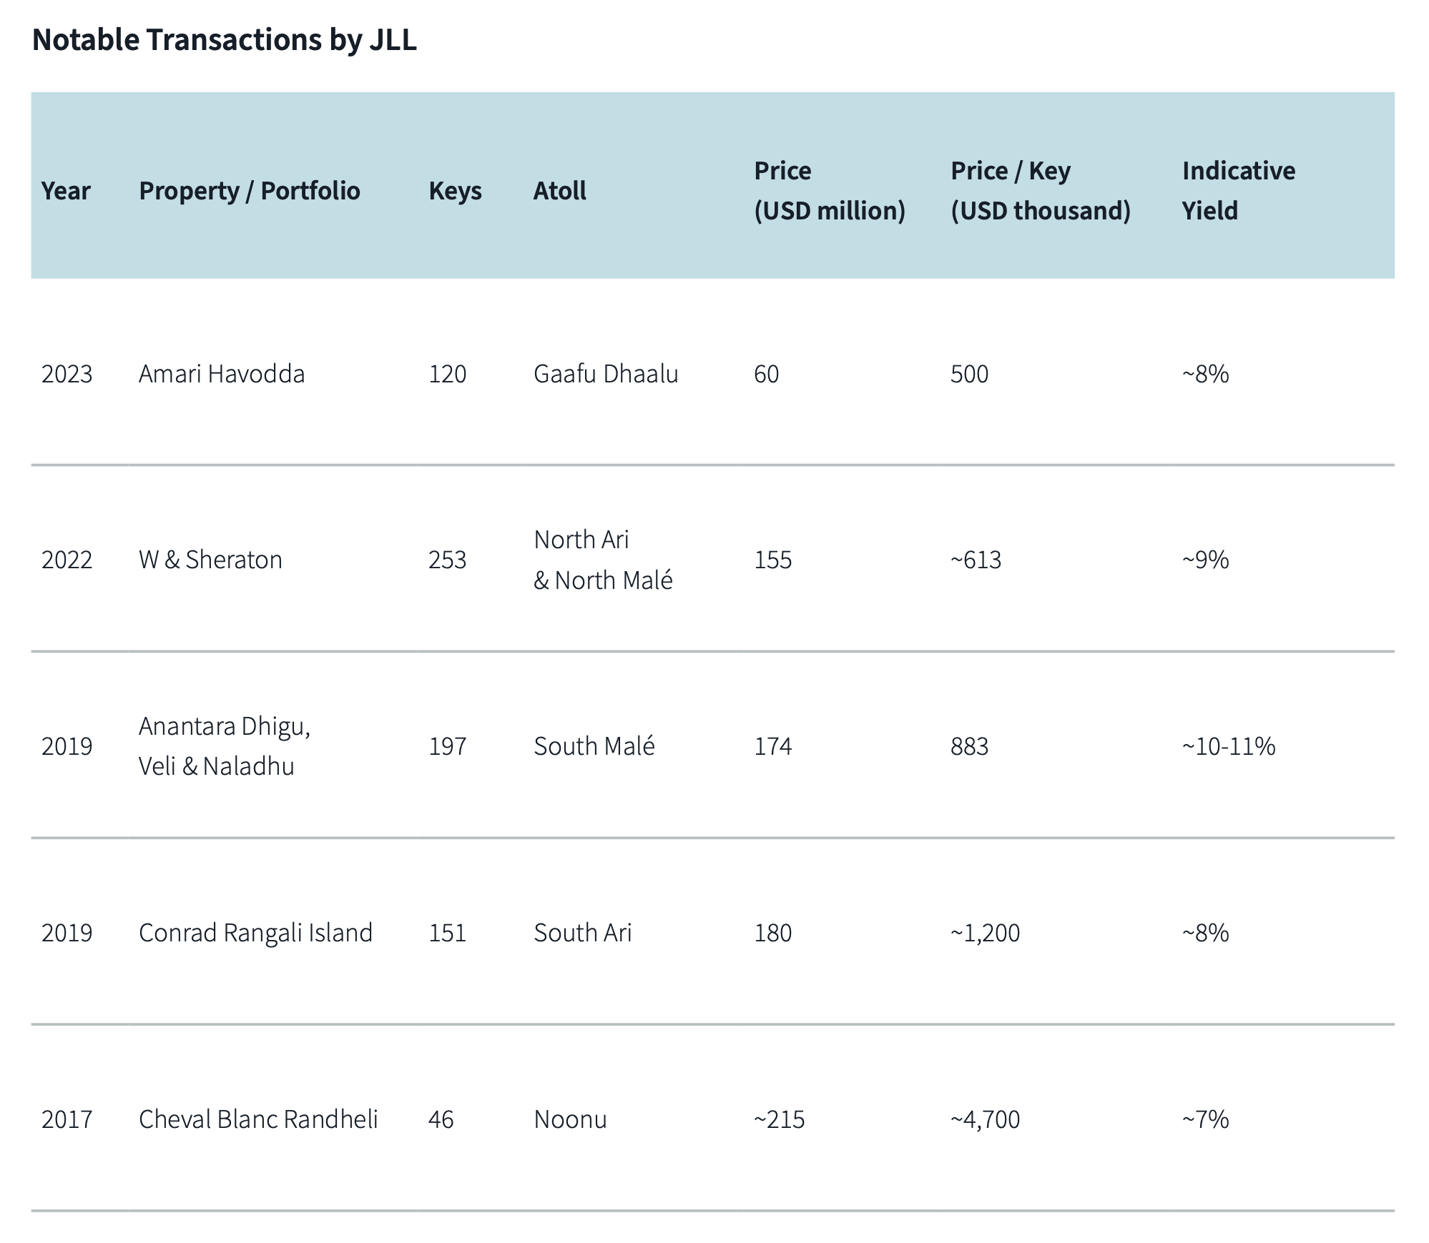Select the Gaafu Dhaalu atoll cell
1429x1243 pixels.
606,374
